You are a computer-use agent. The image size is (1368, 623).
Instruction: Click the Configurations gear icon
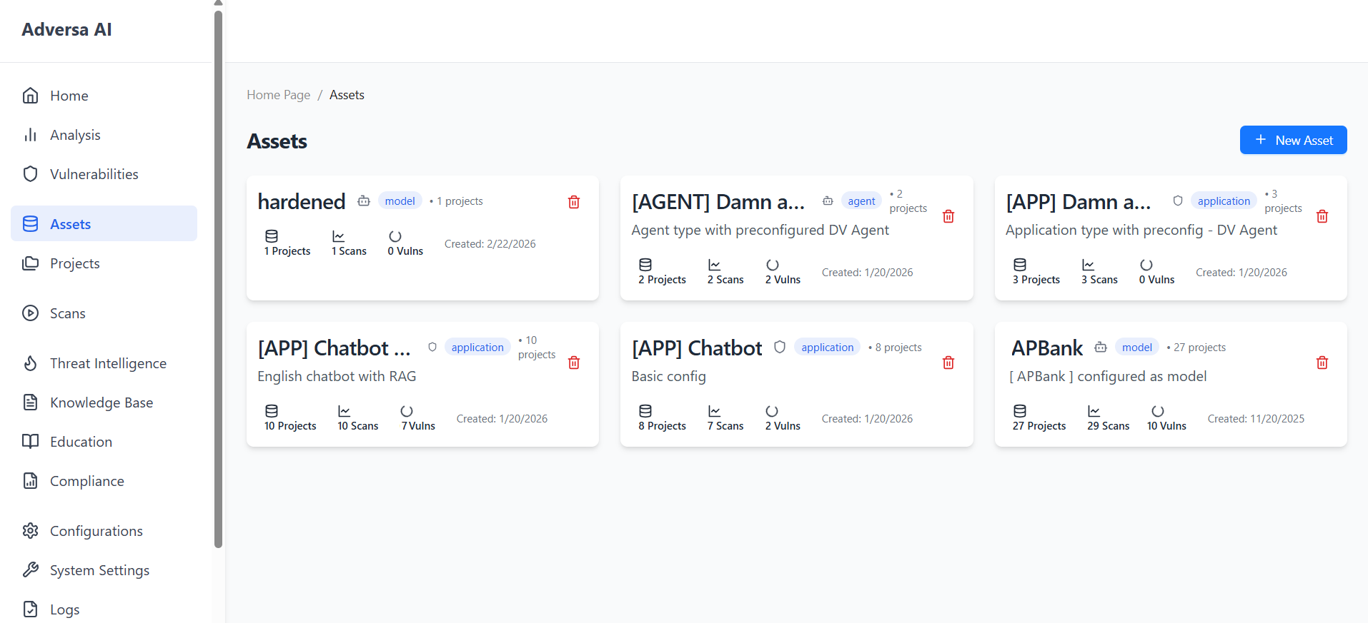point(29,530)
